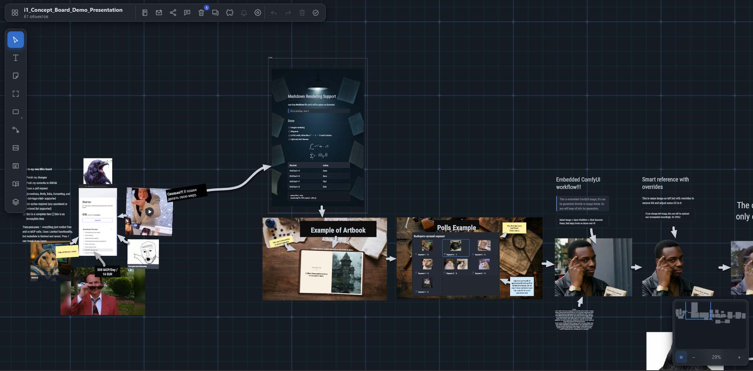The height and width of the screenshot is (371, 753).
Task: Click the minus zoom out button
Action: point(694,357)
